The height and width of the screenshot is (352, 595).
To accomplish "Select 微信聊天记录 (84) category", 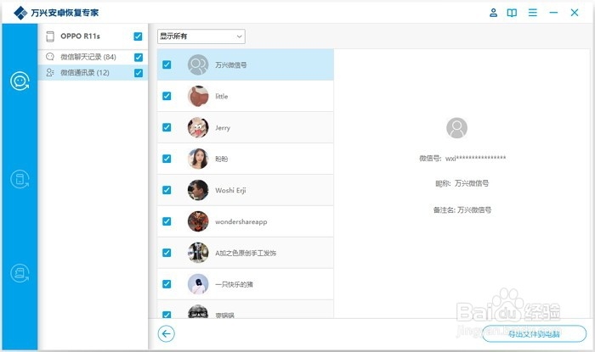I will [x=93, y=57].
